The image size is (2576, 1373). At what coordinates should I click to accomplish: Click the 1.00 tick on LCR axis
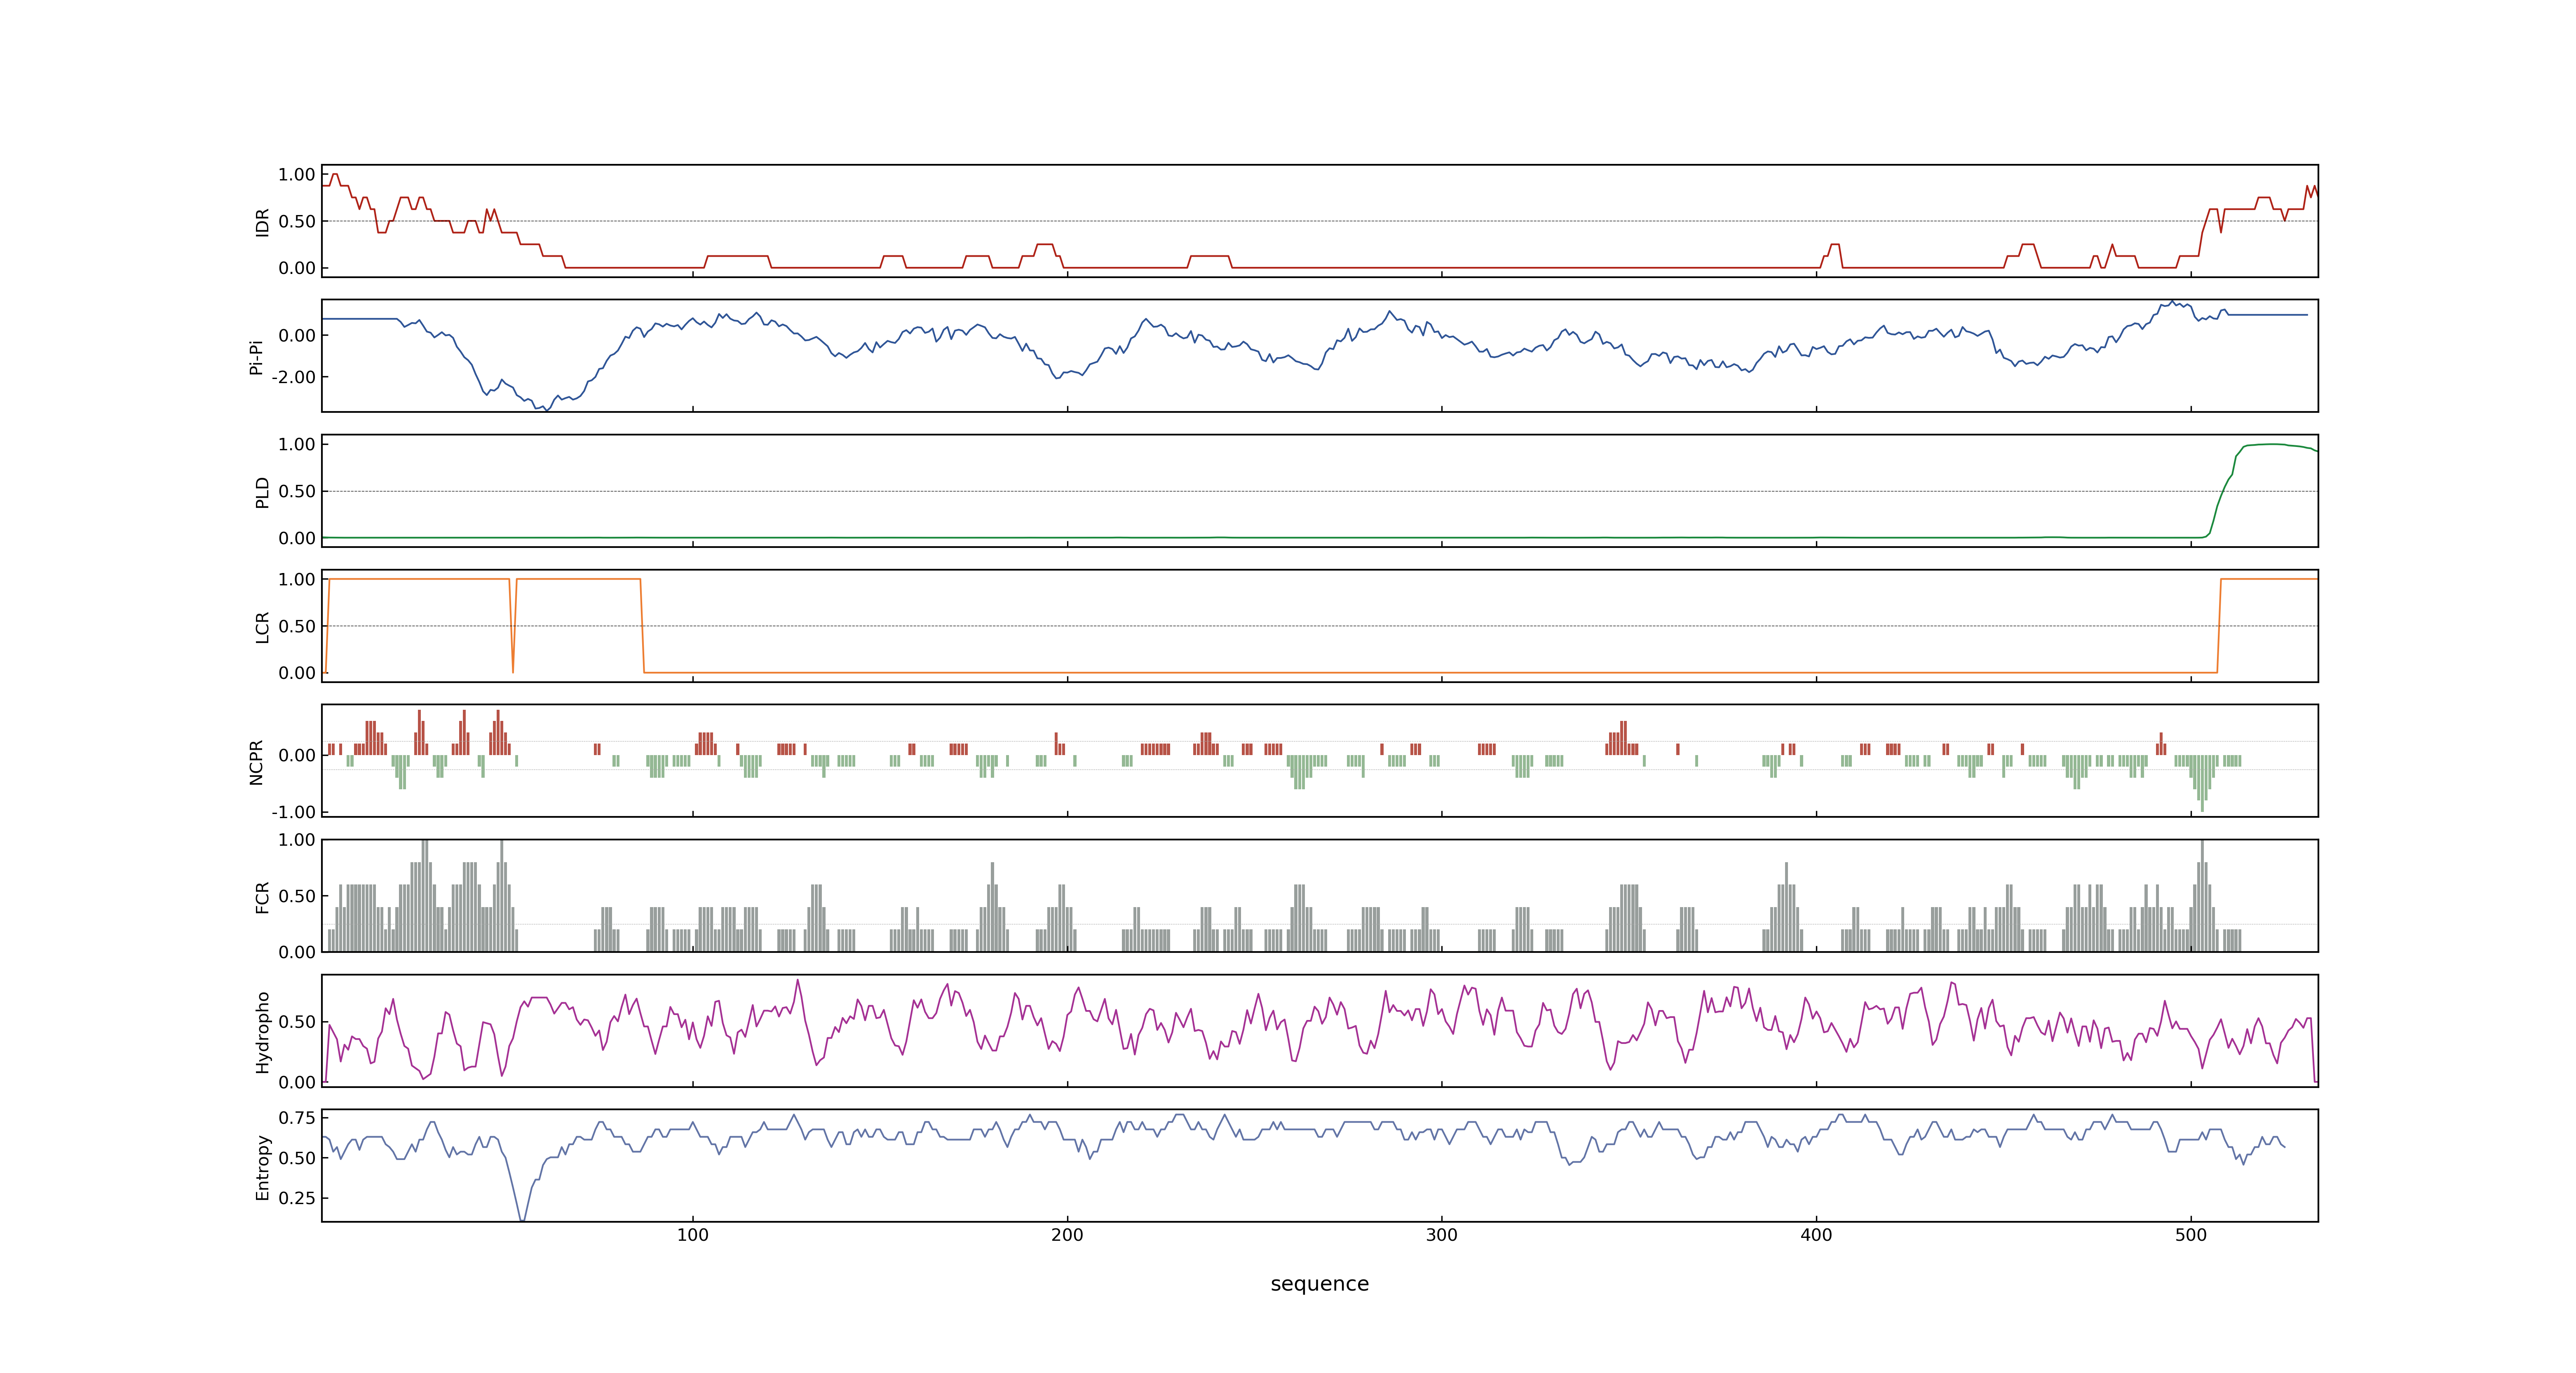pos(297,580)
